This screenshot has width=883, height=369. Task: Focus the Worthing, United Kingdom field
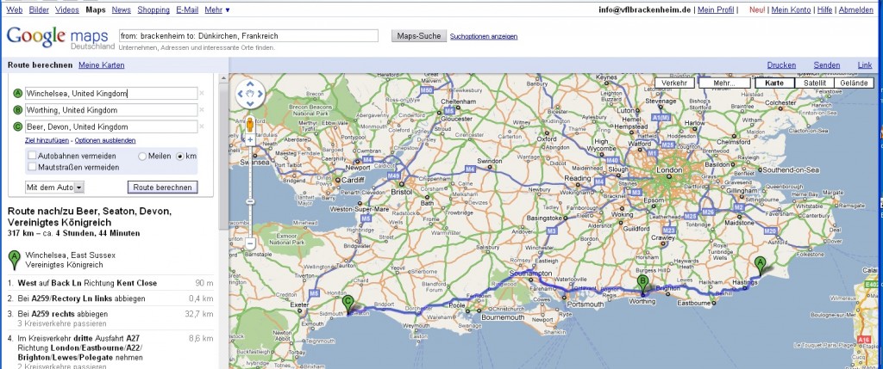[111, 110]
